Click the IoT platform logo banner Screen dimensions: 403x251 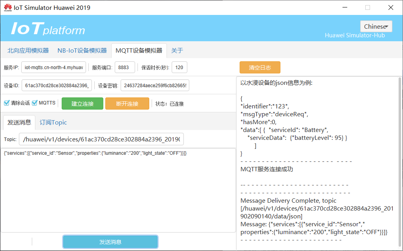click(x=48, y=29)
